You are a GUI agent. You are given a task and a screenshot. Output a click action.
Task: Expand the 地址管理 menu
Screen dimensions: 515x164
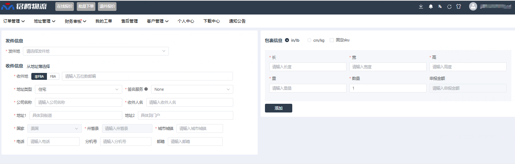(44, 21)
